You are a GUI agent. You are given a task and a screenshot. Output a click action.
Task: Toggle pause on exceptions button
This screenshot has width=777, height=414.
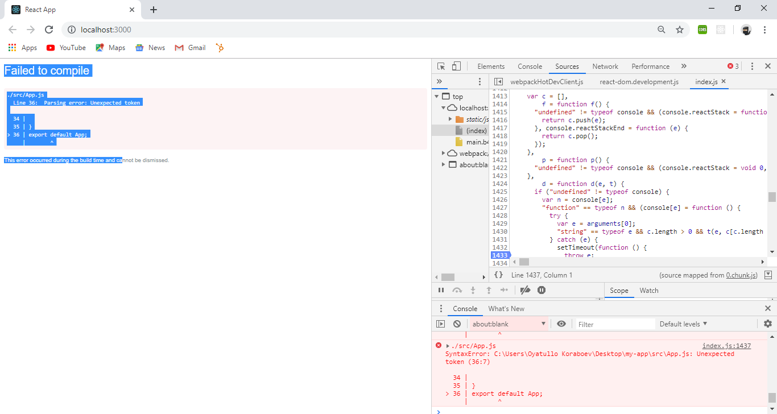coord(542,291)
